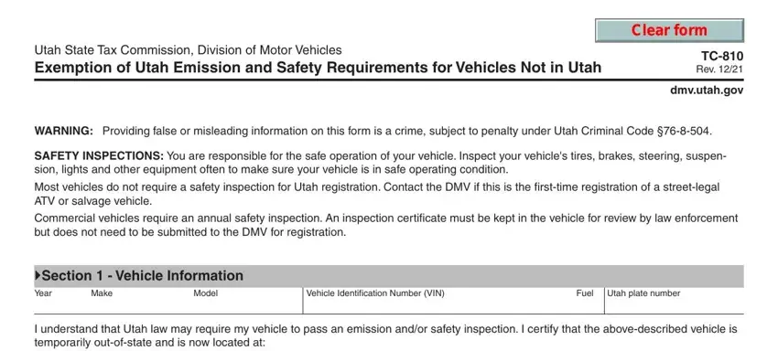Click the triangle arrow beside Section 1

click(38, 275)
